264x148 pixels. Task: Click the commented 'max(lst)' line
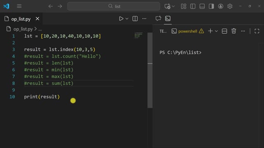49,76
